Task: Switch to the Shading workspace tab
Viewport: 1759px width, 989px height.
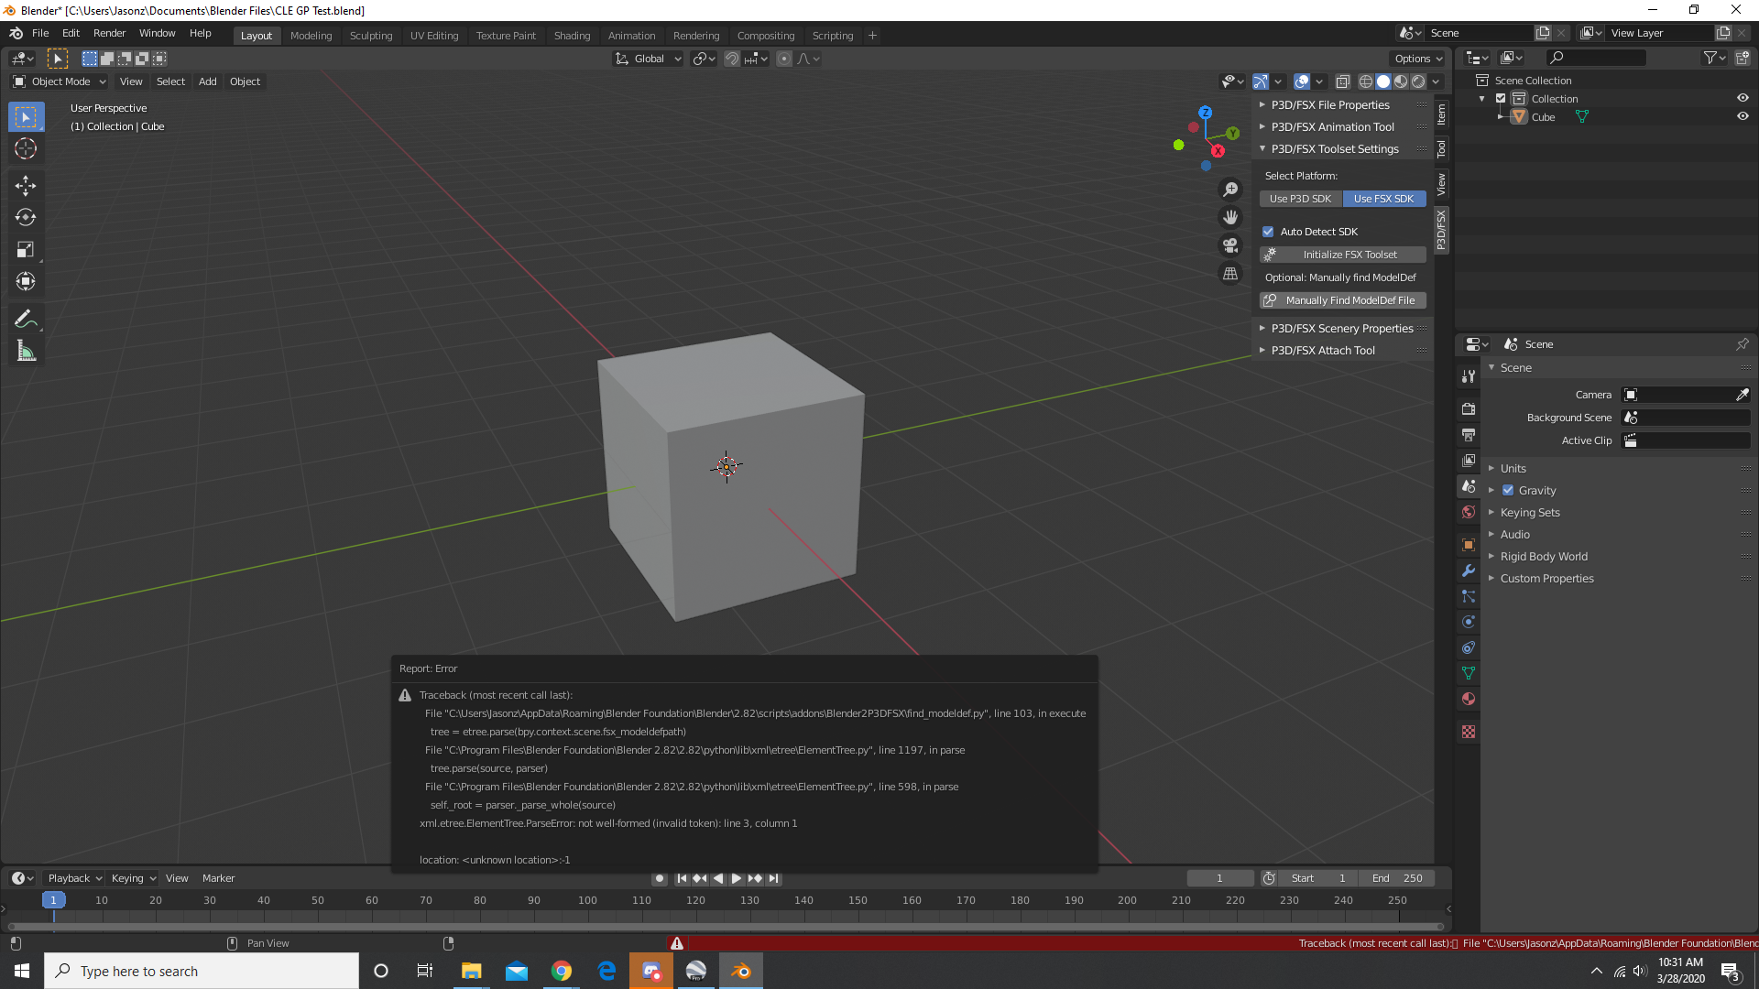Action: tap(572, 36)
